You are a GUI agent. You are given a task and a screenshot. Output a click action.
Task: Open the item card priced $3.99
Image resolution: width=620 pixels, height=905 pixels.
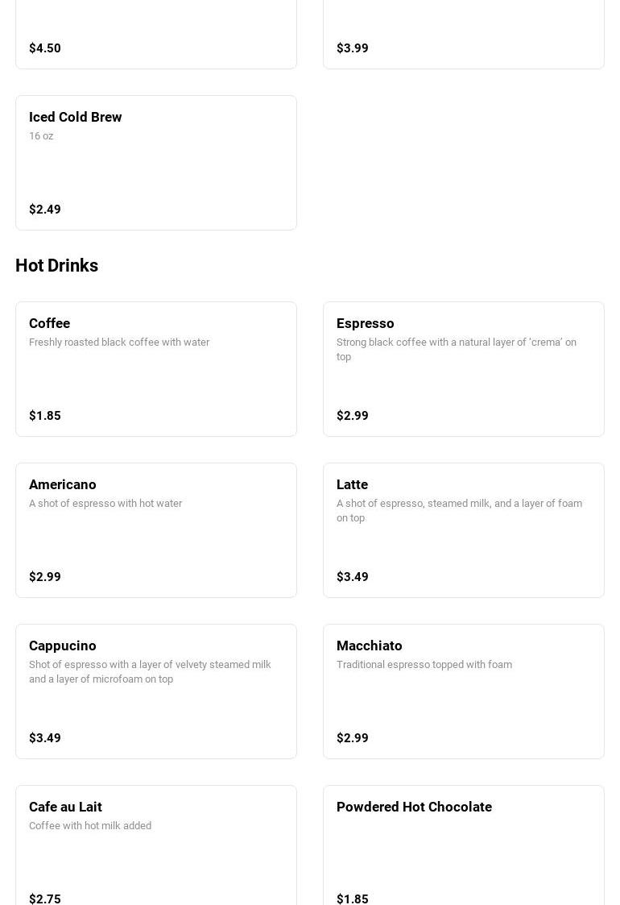point(464,36)
